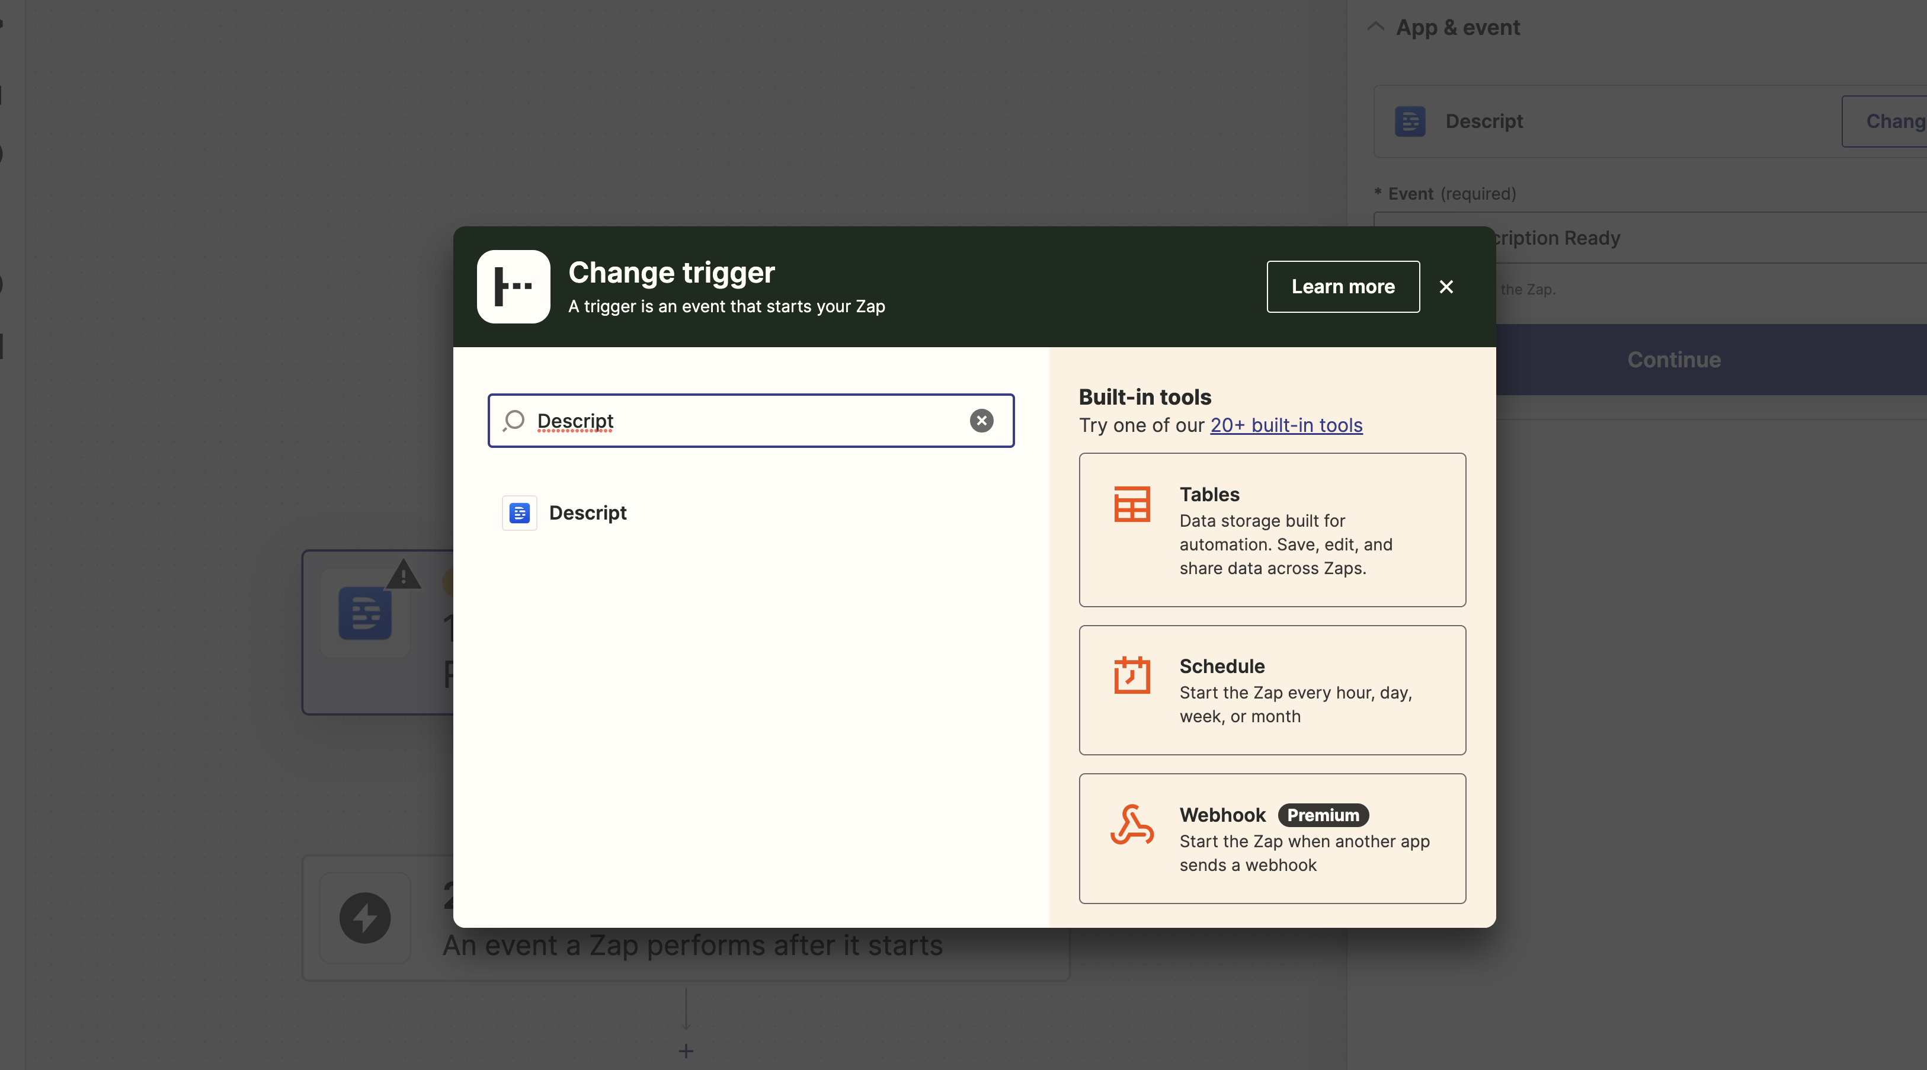The image size is (1927, 1070).
Task: Open the 20+ built-in tools link
Action: coord(1286,425)
